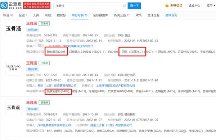Image resolution: width=216 pixels, height=140 pixels.
Task: Click the 查一下 search button
Action: 134,6
